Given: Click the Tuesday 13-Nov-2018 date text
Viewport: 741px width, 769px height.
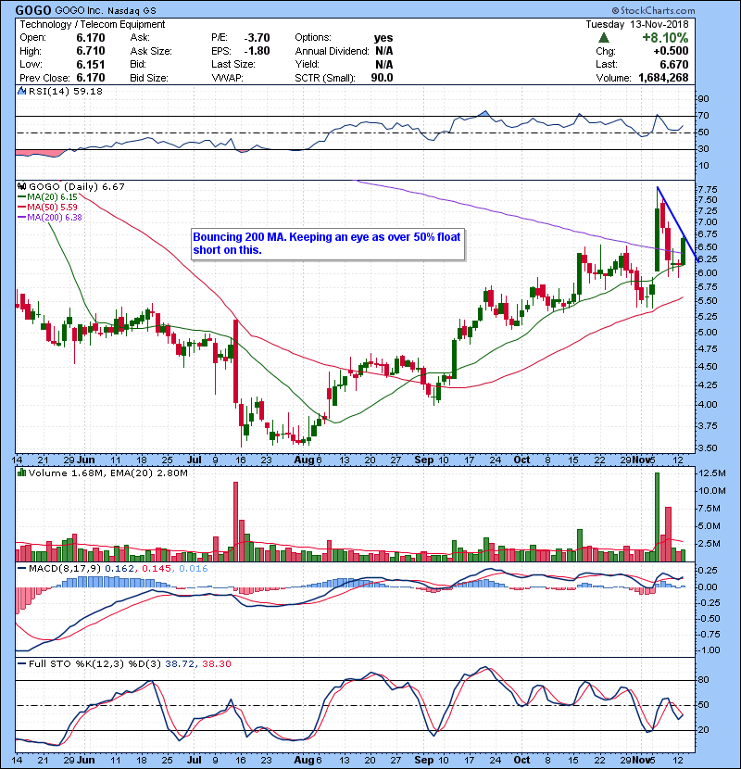Looking at the screenshot, I should coord(661,24).
